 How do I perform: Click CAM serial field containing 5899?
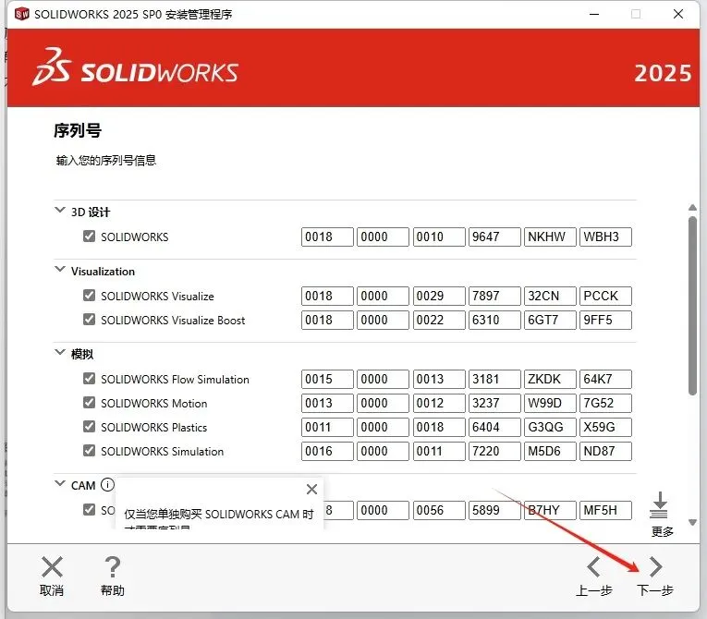[x=494, y=510]
